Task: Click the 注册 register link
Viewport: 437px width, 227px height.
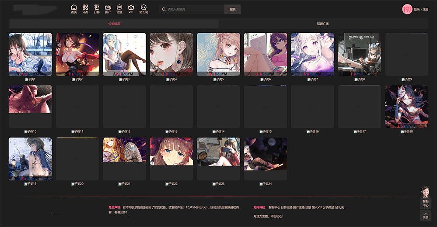Action: [x=425, y=9]
